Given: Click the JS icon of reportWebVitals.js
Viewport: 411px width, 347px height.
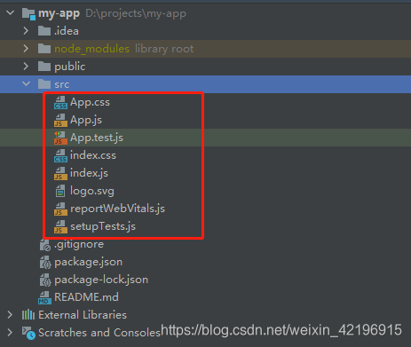Looking at the screenshot, I should 60,209.
